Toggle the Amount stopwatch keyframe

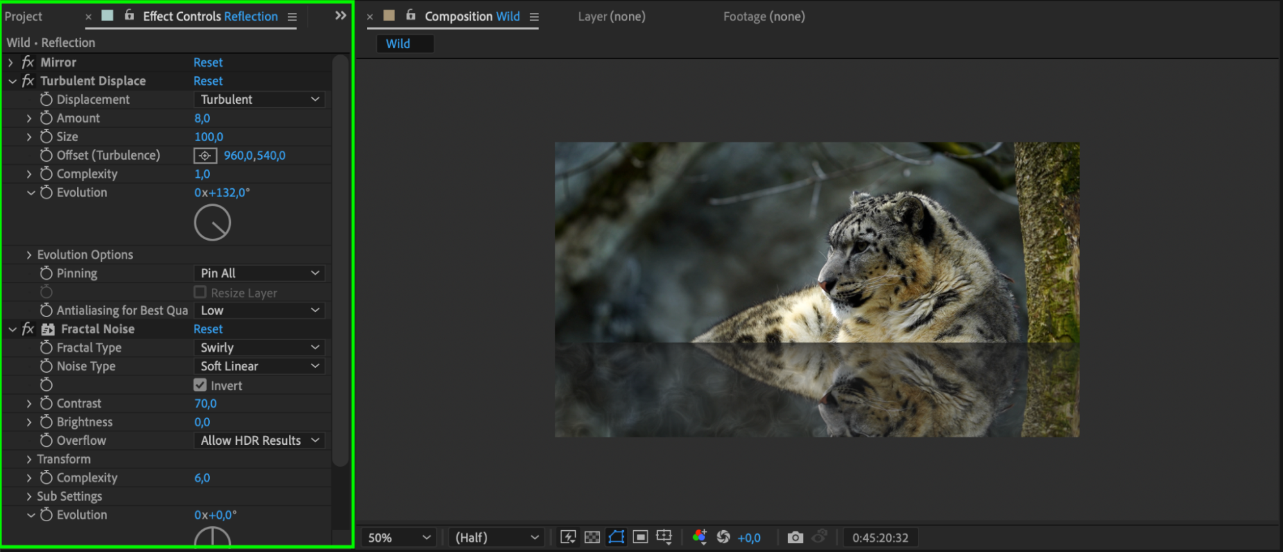(x=46, y=118)
